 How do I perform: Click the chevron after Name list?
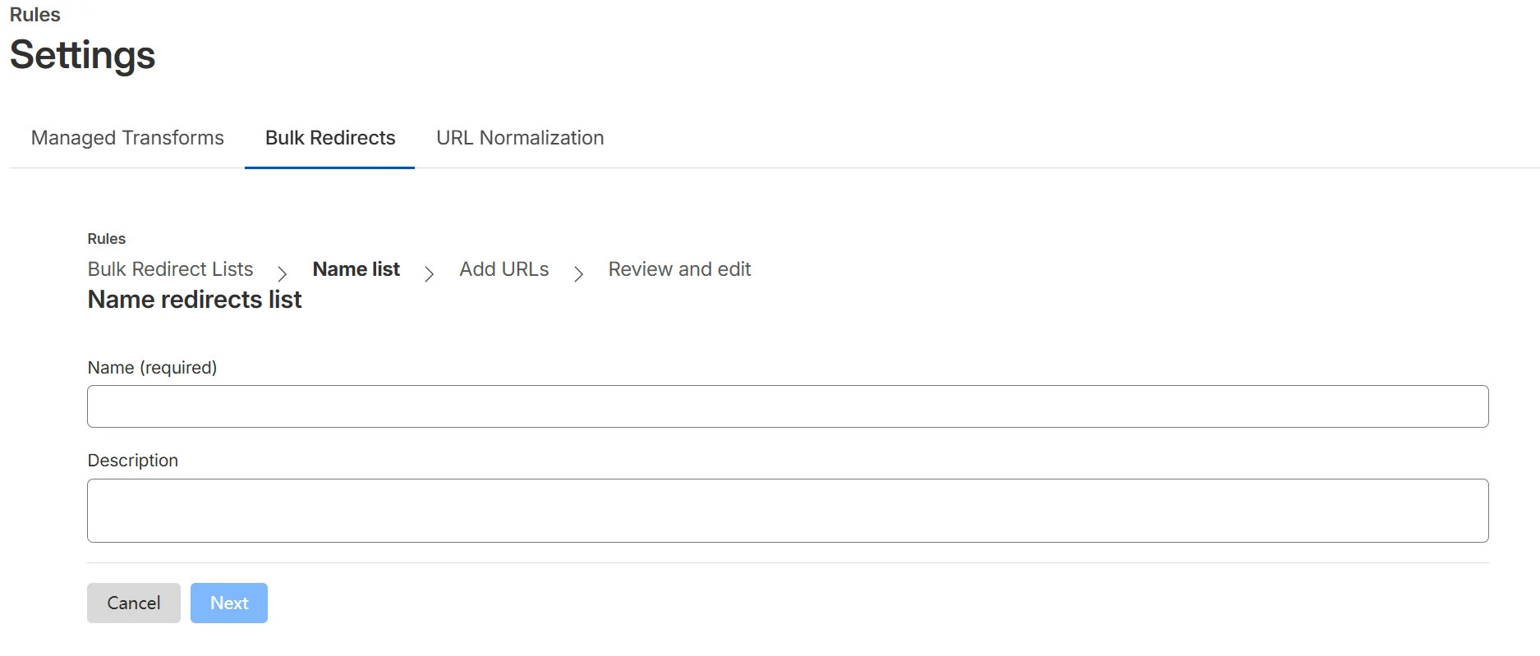[429, 273]
